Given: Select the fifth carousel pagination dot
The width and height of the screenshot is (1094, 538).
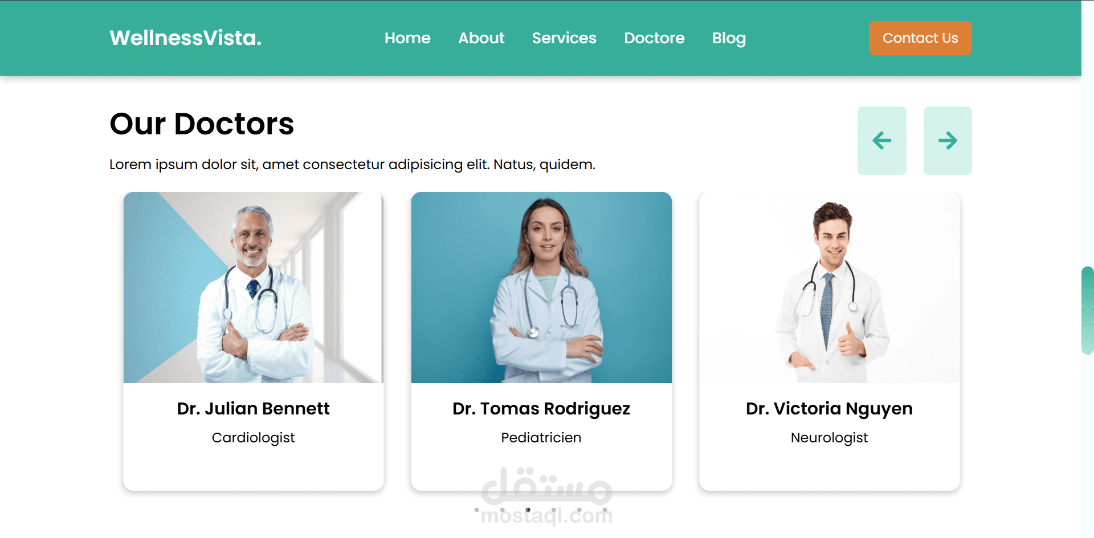Looking at the screenshot, I should [579, 510].
